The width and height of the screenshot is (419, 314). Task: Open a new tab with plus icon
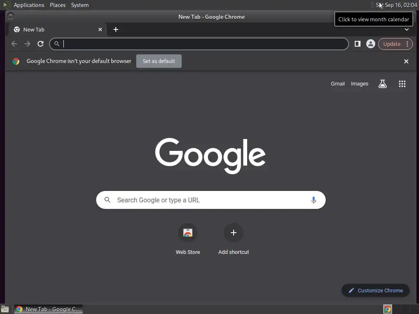point(116,29)
